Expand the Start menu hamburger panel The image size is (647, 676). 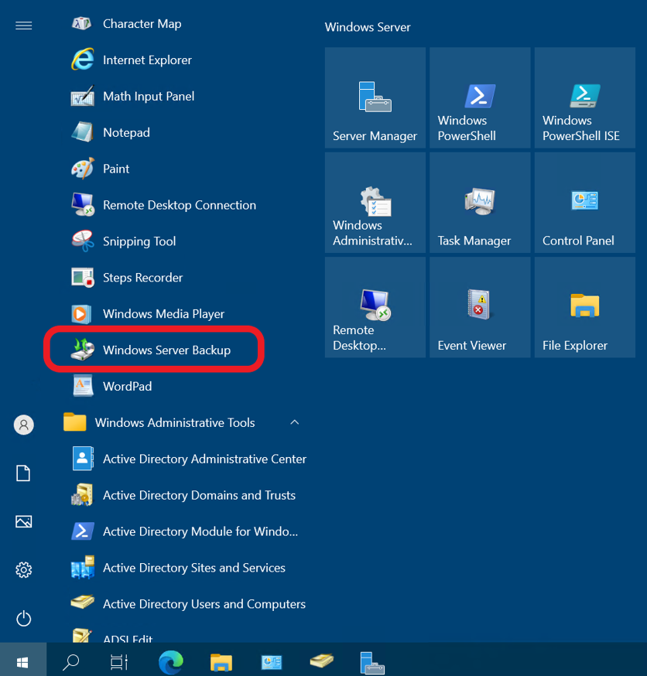pos(23,25)
